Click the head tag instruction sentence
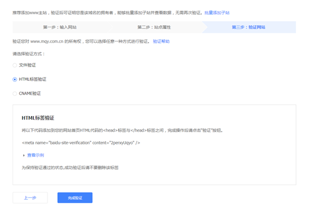Viewport: 319px width, 221px height. tap(122, 130)
